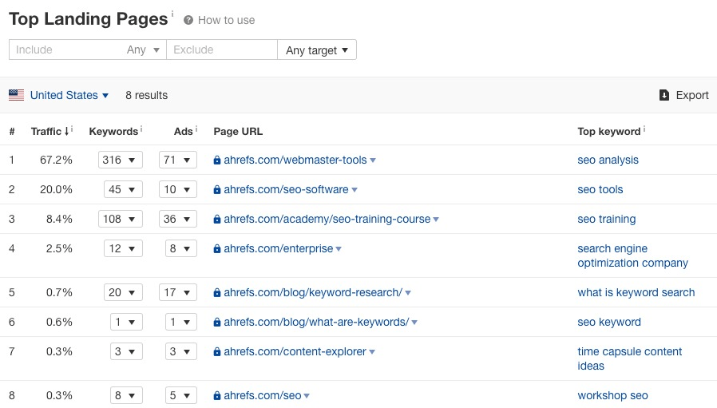The width and height of the screenshot is (717, 408).
Task: Expand the arrow after what-are-keywords URL
Action: (x=414, y=323)
